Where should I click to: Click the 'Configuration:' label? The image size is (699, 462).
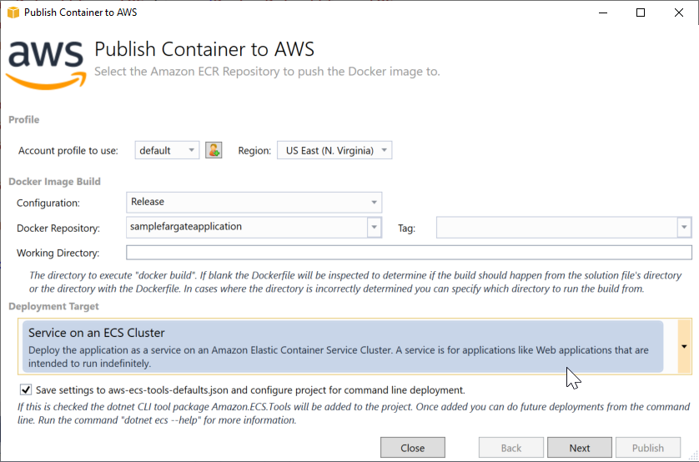pyautogui.click(x=48, y=203)
